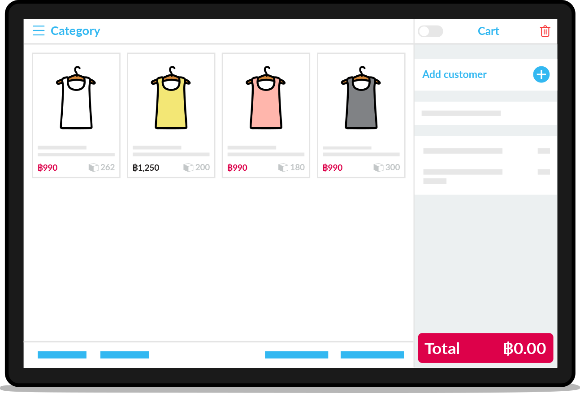Image resolution: width=580 pixels, height=393 pixels.
Task: Click the Cart title in the header
Action: pyautogui.click(x=488, y=31)
